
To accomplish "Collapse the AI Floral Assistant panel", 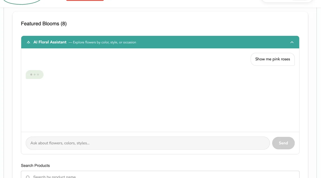I will pyautogui.click(x=292, y=42).
